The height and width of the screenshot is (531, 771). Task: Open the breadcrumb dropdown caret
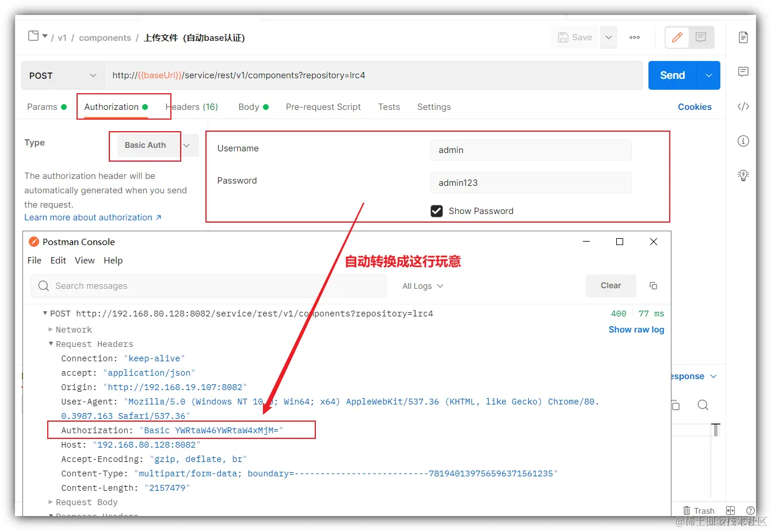(x=45, y=36)
